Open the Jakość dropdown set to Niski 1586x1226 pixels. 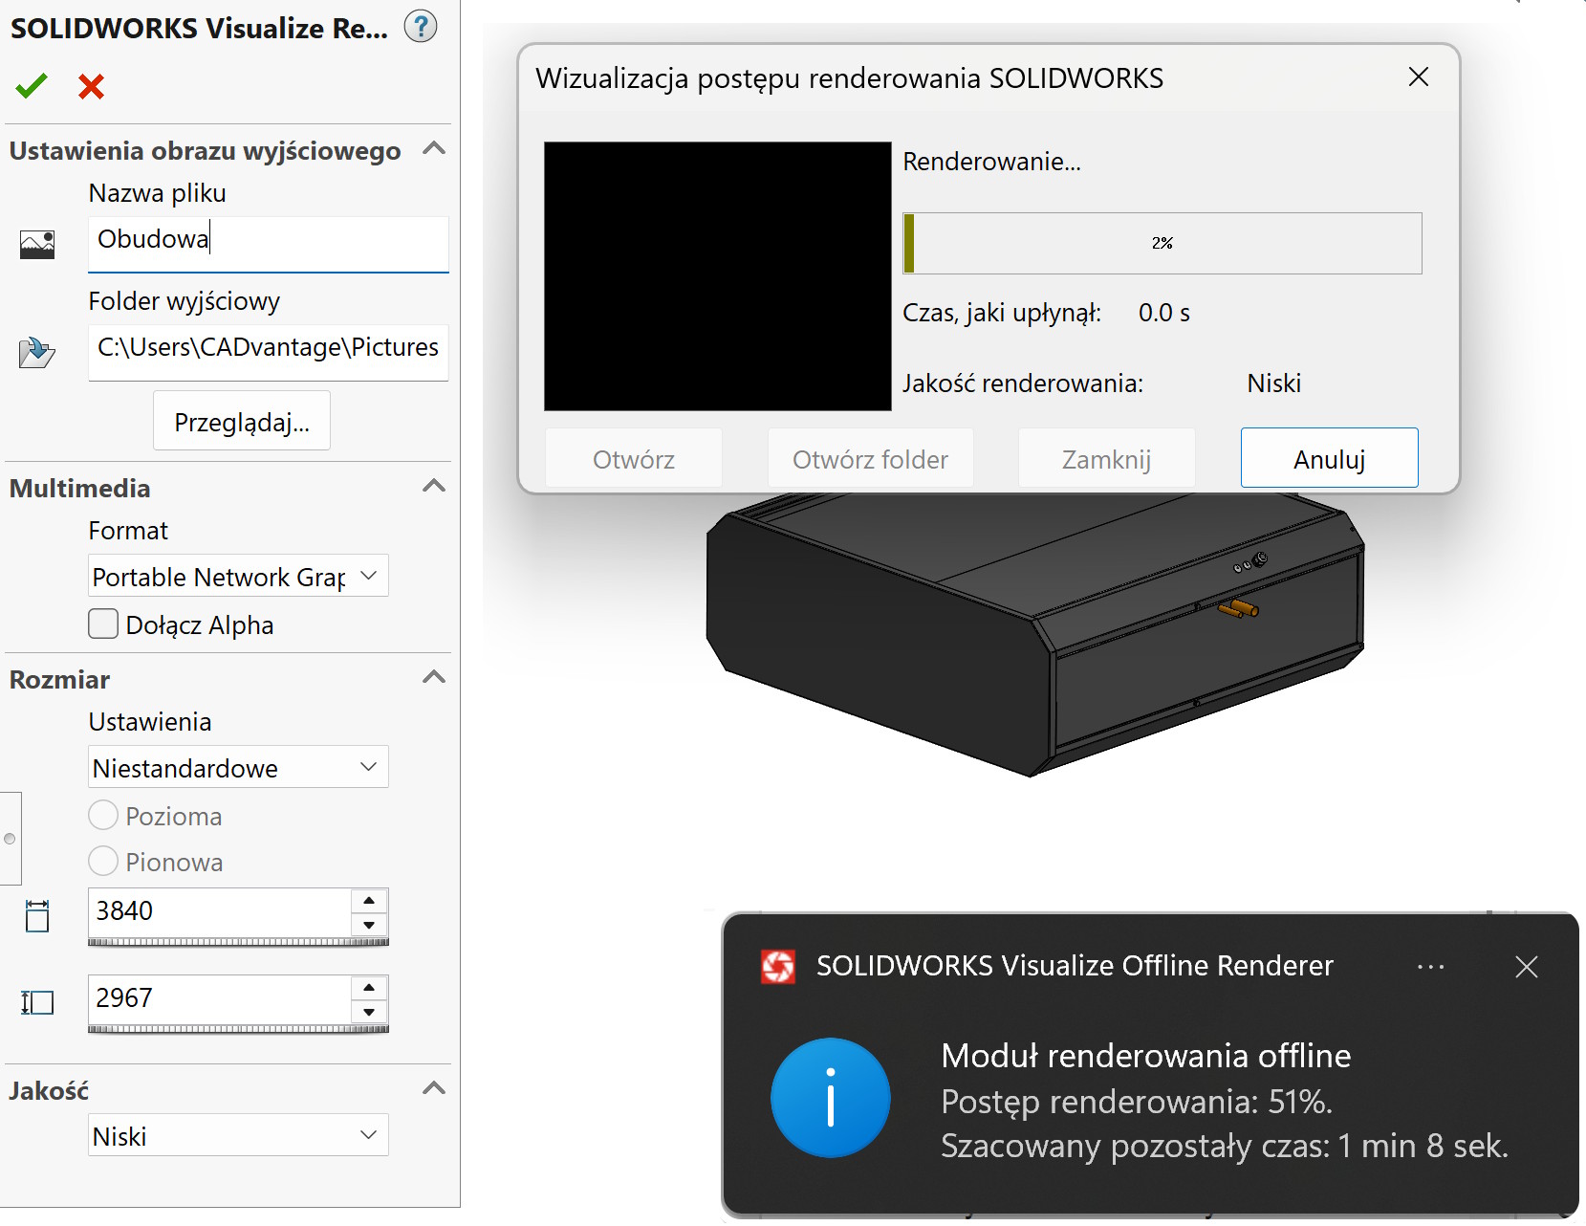(x=238, y=1135)
